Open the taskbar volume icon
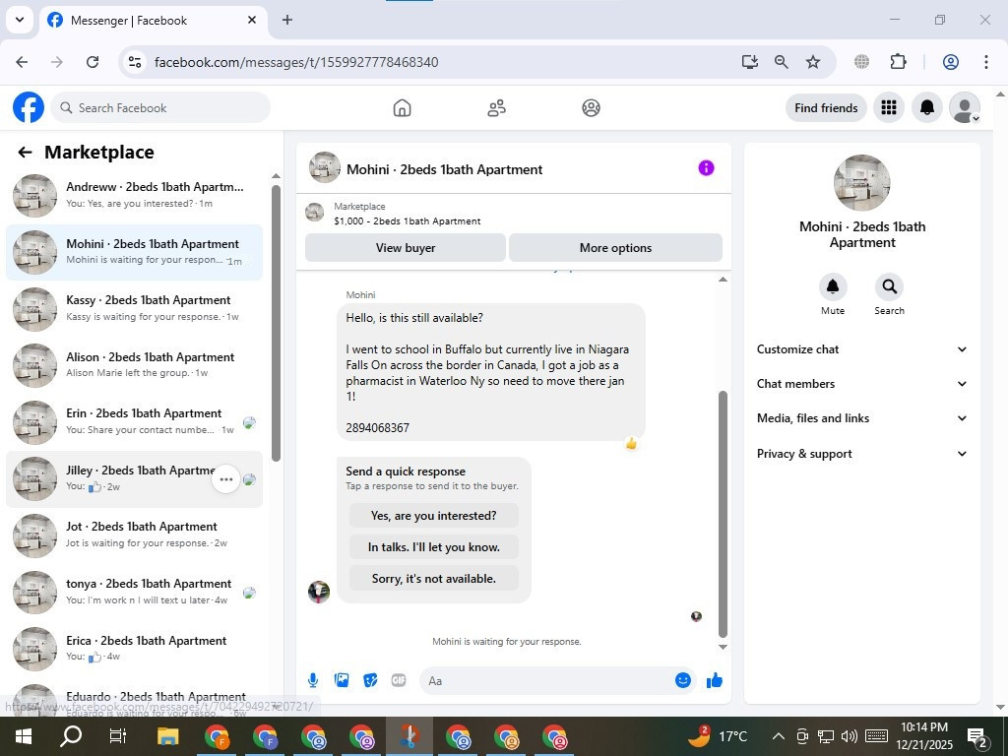 coord(850,736)
